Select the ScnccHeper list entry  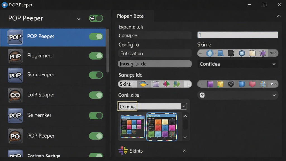point(53,75)
